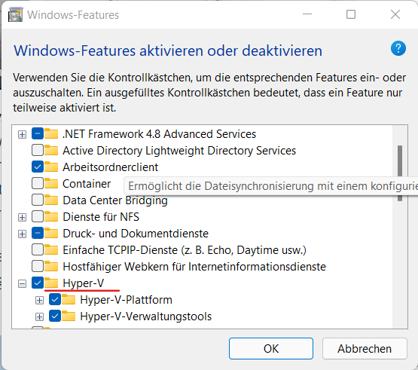418x370 pixels.
Task: Click the Windows-Features title bar icon
Action: (x=15, y=14)
